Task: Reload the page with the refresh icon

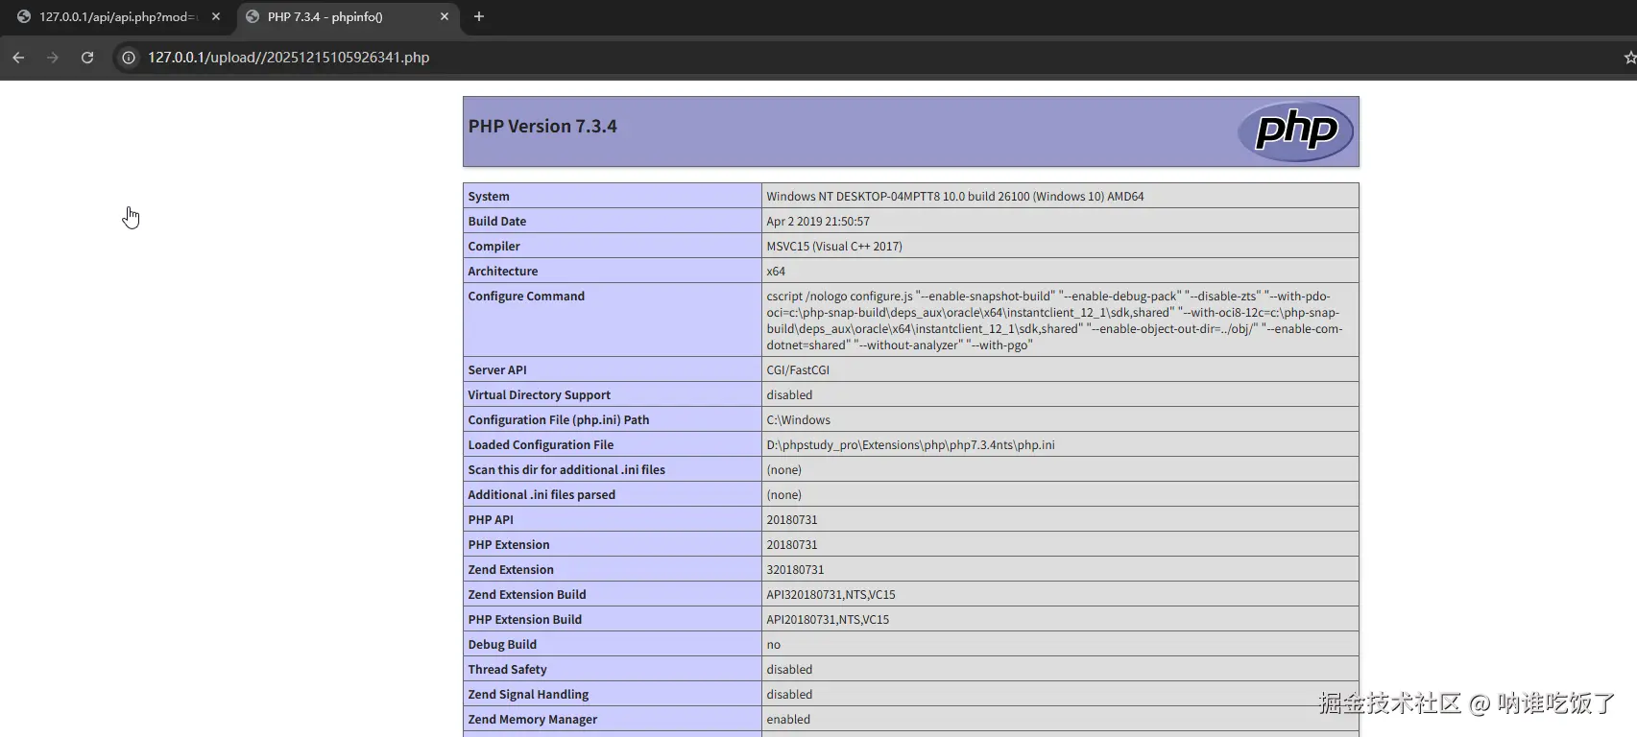Action: [x=87, y=58]
